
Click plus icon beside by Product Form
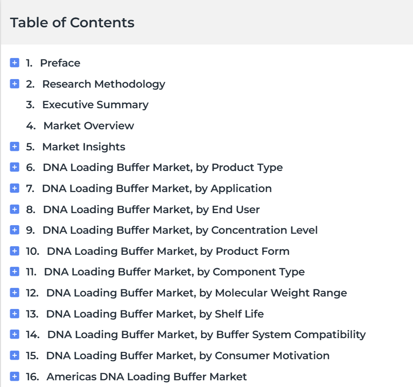(x=14, y=251)
